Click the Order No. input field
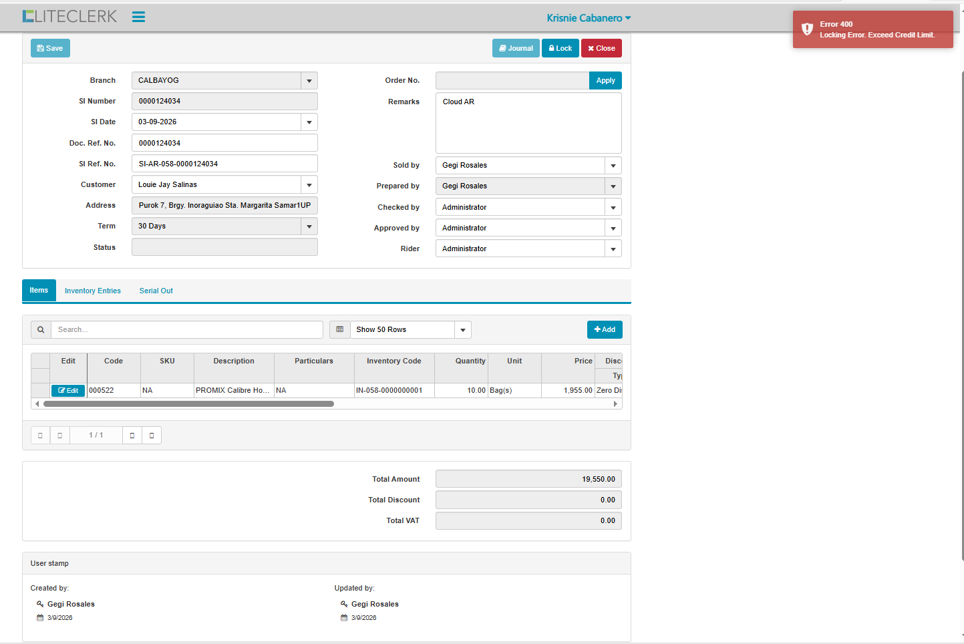The height and width of the screenshot is (644, 964). coord(512,81)
